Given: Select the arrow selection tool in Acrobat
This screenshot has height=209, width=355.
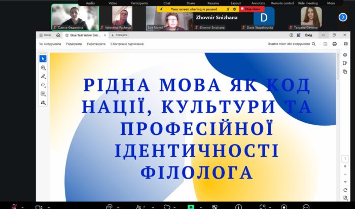Looking at the screenshot, I should click(43, 59).
